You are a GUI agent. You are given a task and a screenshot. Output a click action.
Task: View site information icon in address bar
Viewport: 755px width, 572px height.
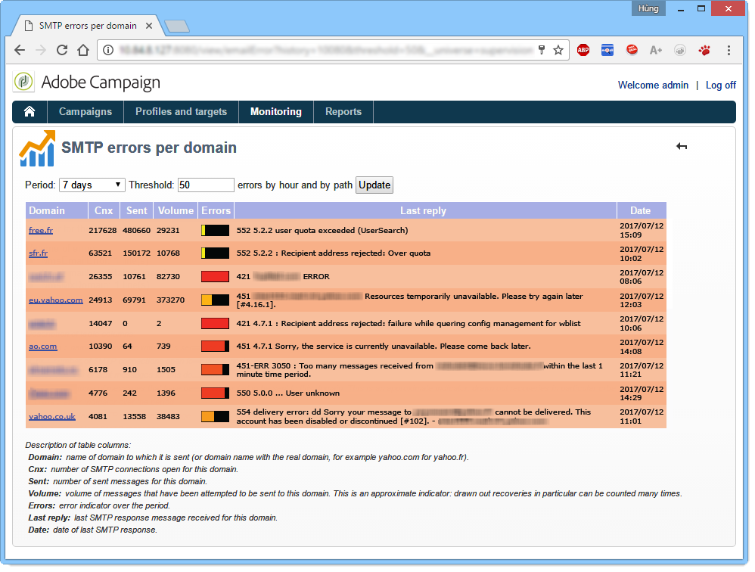tap(108, 50)
